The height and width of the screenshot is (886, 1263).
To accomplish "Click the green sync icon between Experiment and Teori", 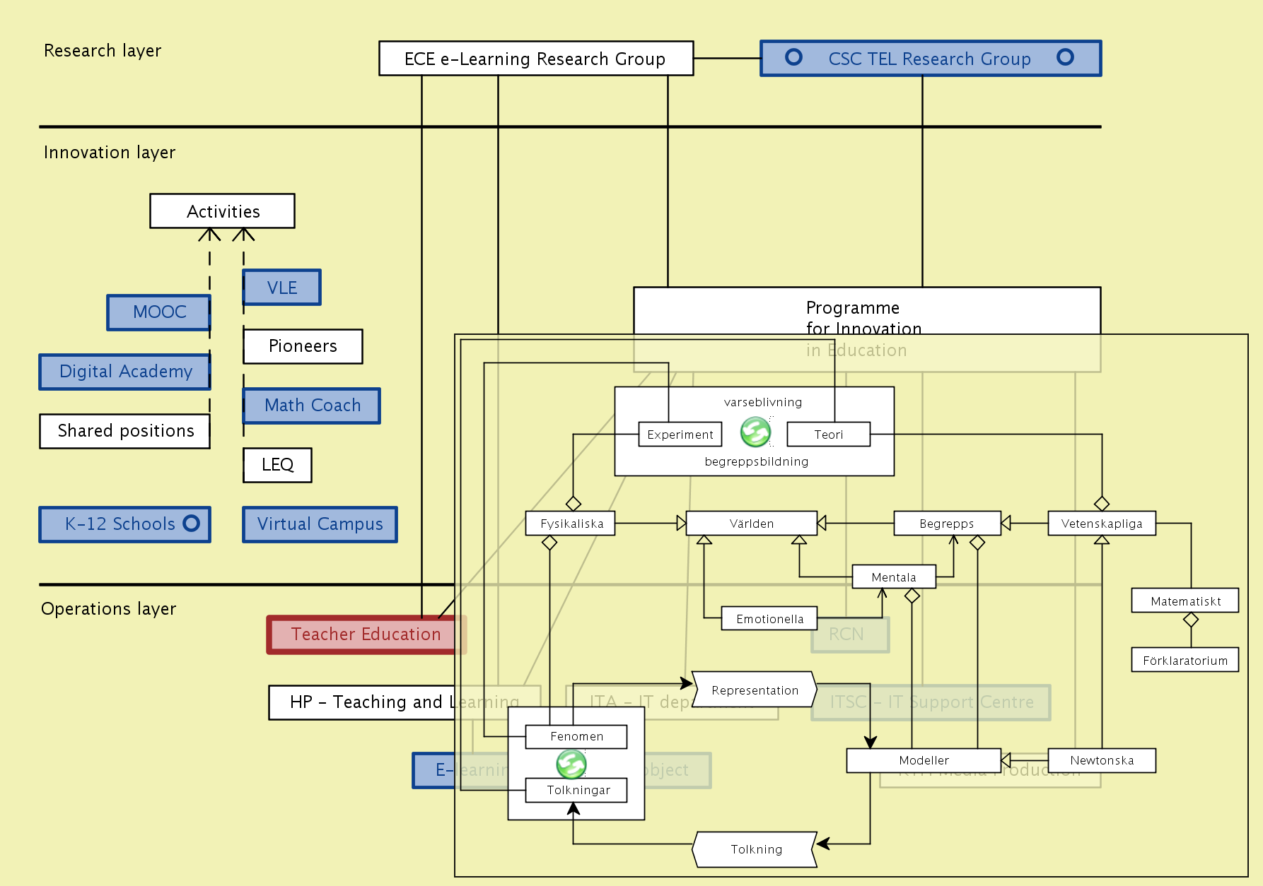I will tap(755, 432).
